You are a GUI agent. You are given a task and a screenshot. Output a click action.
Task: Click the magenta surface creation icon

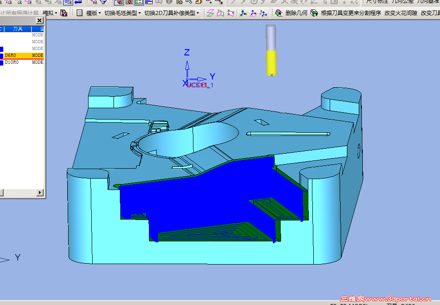click(220, 13)
